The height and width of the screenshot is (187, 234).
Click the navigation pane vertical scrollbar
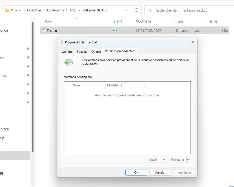[x=33, y=86]
